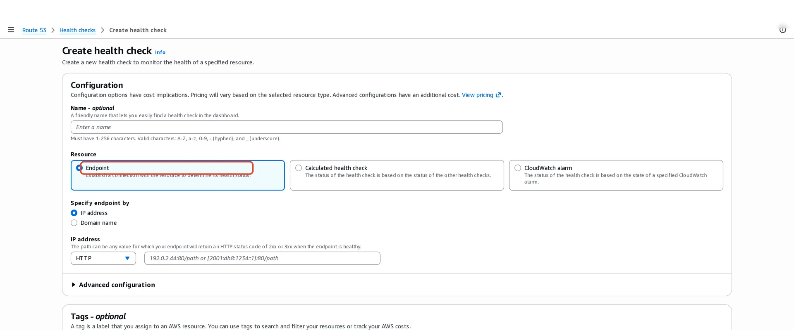This screenshot has height=330, width=794.
Task: Go to Route 53 breadcrumb
Action: [34, 30]
